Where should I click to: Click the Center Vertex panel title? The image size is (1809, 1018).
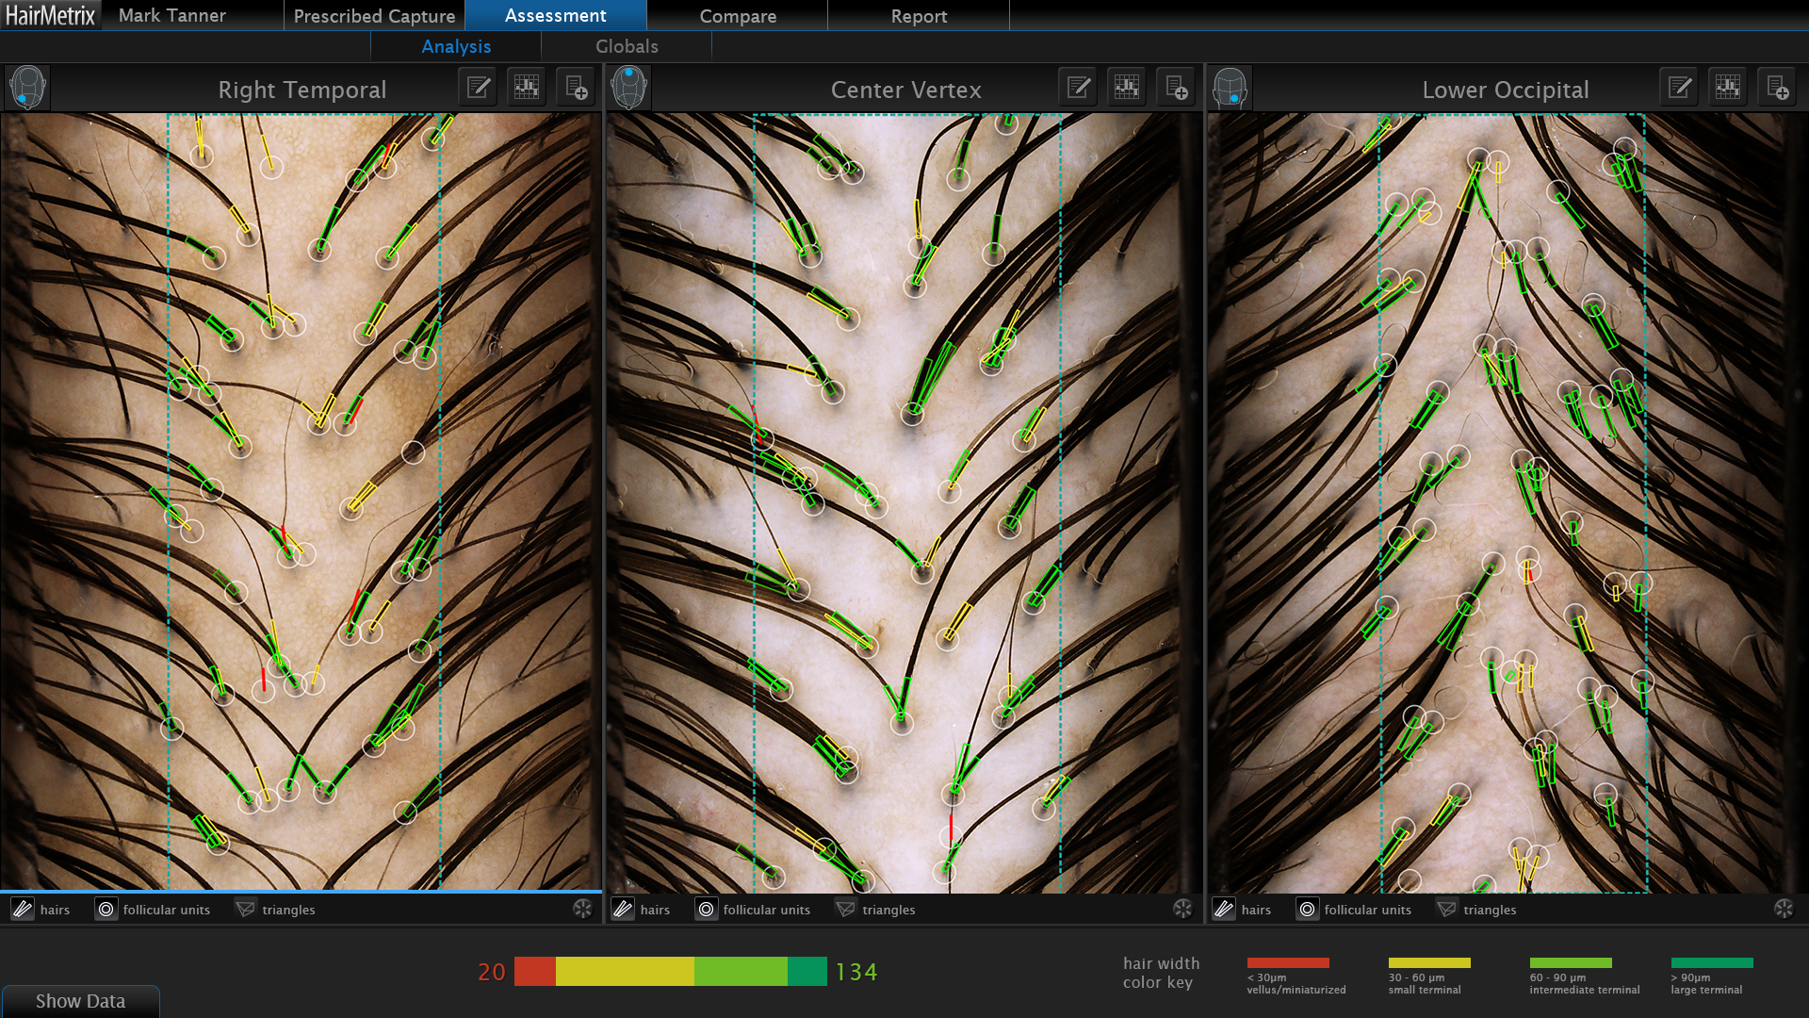coord(905,90)
